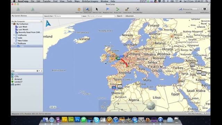Click the list view icon beside On My Computer
The height and width of the screenshot is (125, 222).
[41, 22]
